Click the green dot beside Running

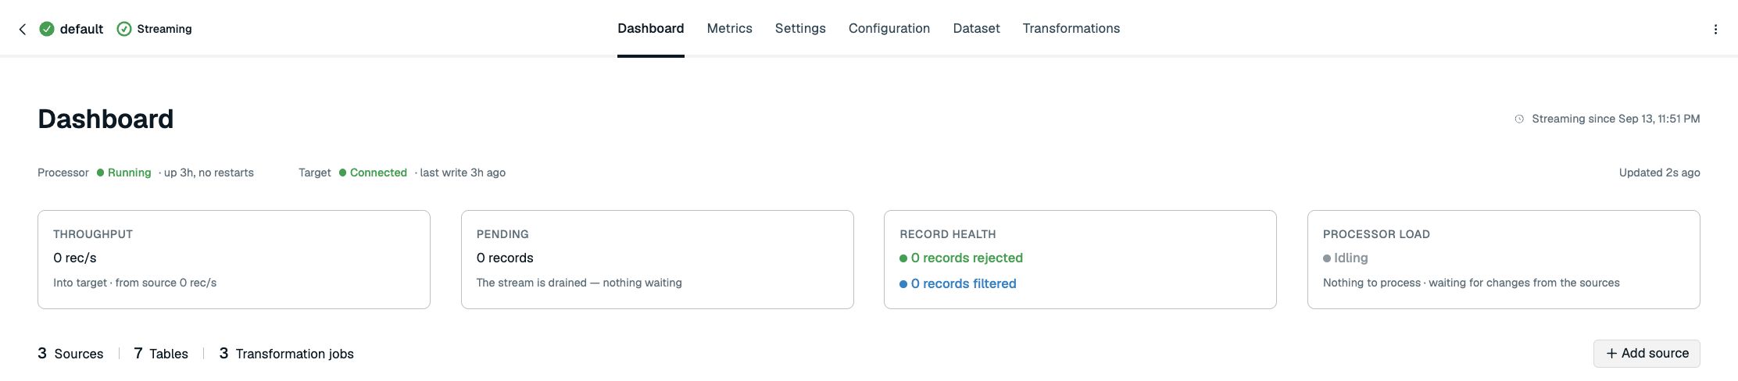click(100, 173)
